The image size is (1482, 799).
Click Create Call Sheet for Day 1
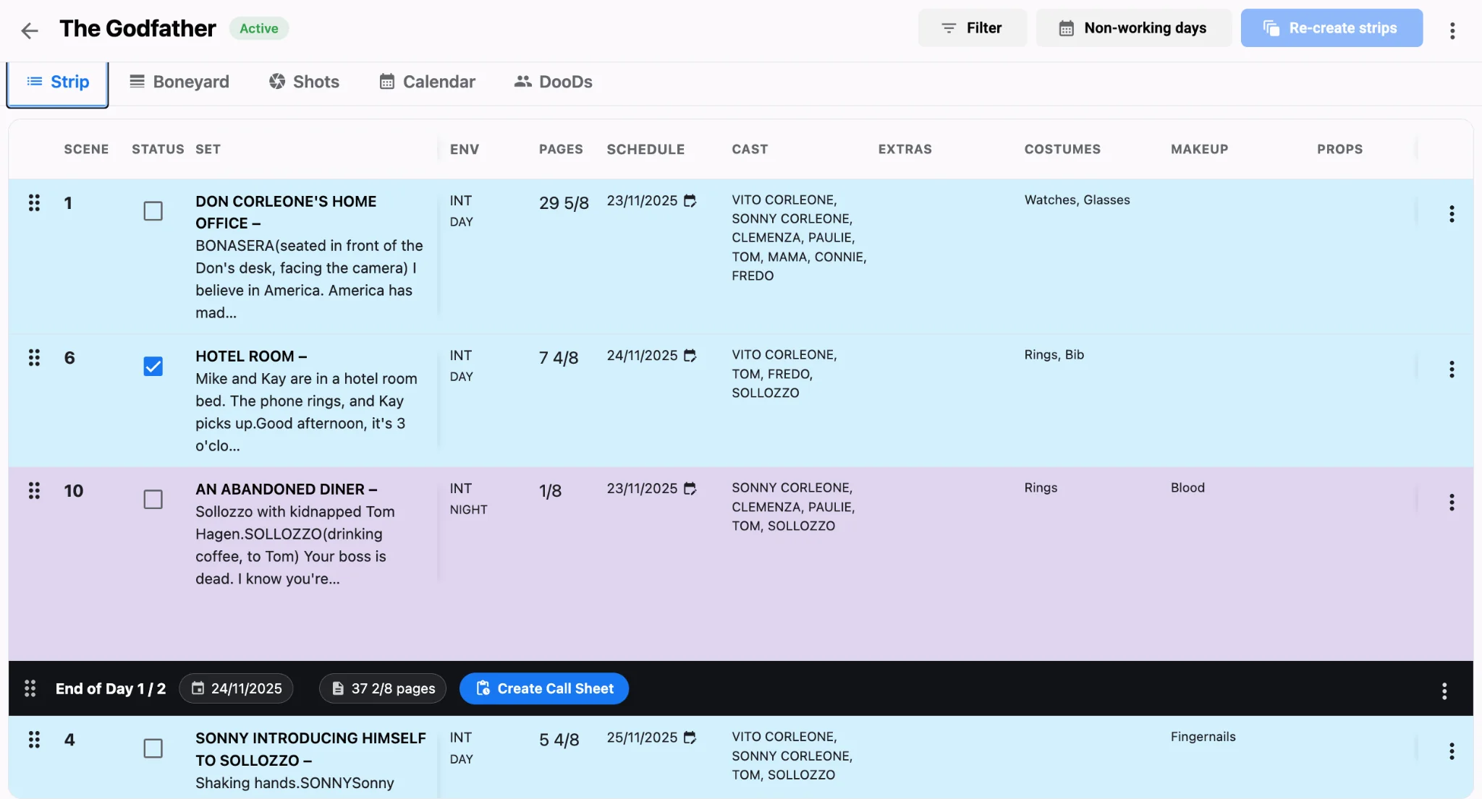coord(544,688)
